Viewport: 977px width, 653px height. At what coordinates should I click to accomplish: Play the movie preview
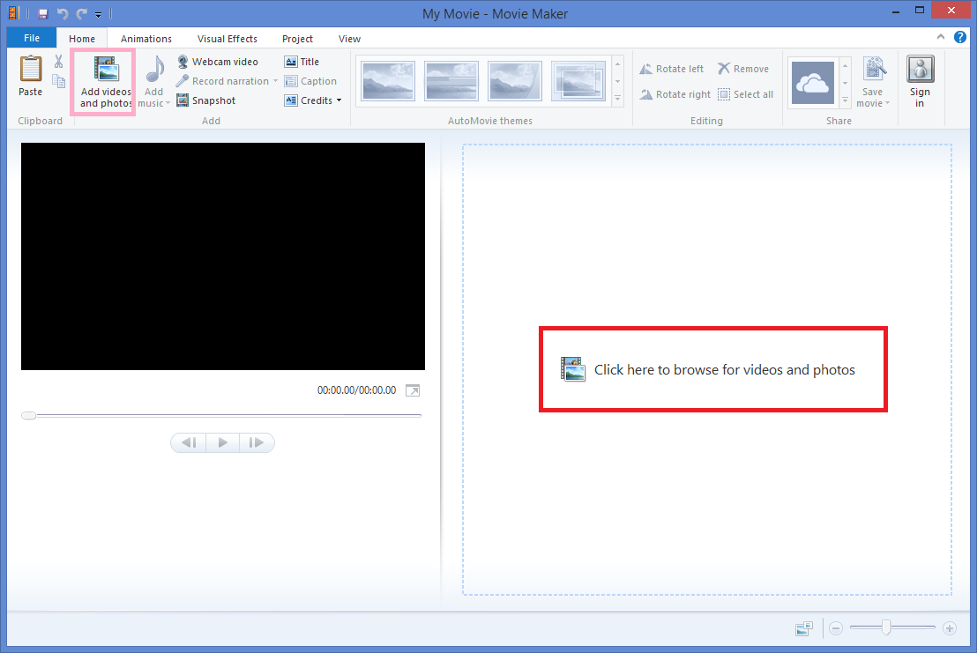pos(222,442)
